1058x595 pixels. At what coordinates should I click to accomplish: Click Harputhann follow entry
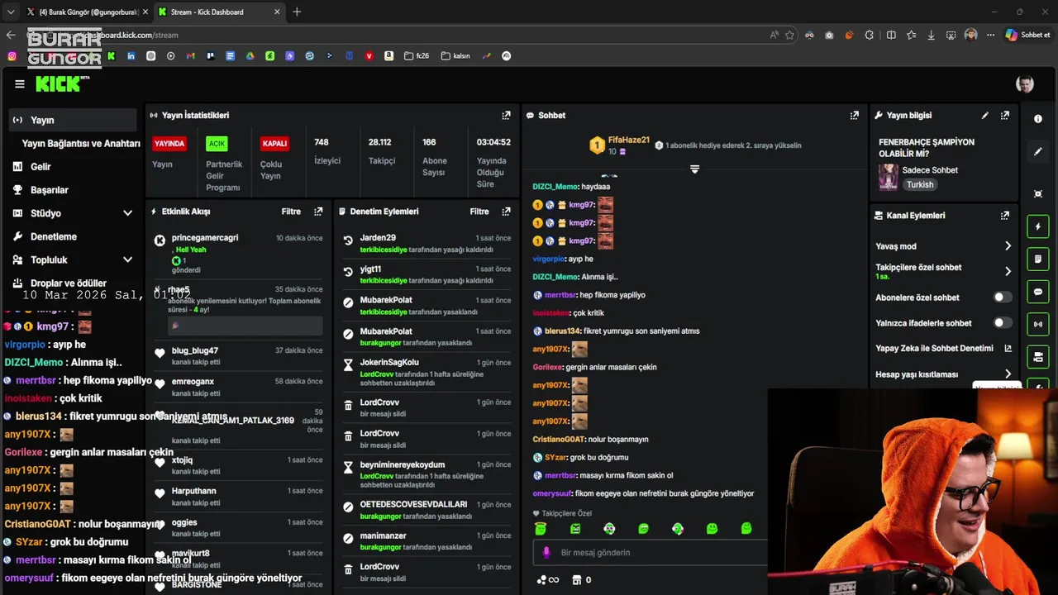(240, 496)
